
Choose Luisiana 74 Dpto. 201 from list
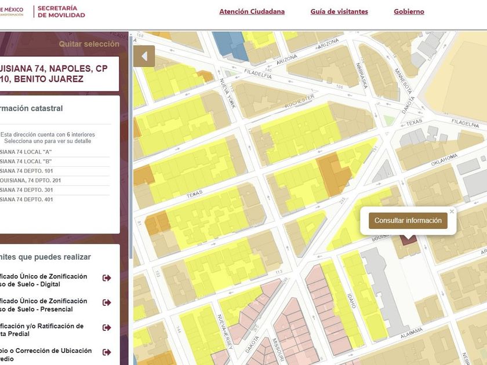click(x=30, y=181)
